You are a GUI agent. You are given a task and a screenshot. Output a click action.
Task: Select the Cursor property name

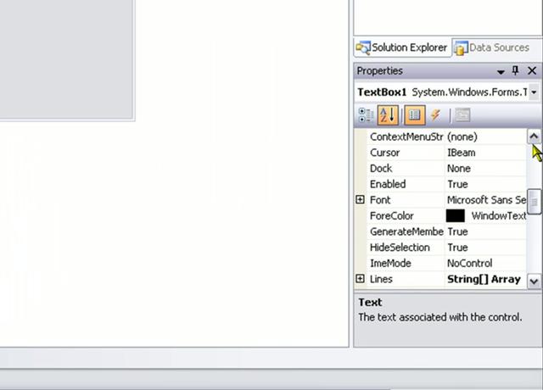(384, 153)
